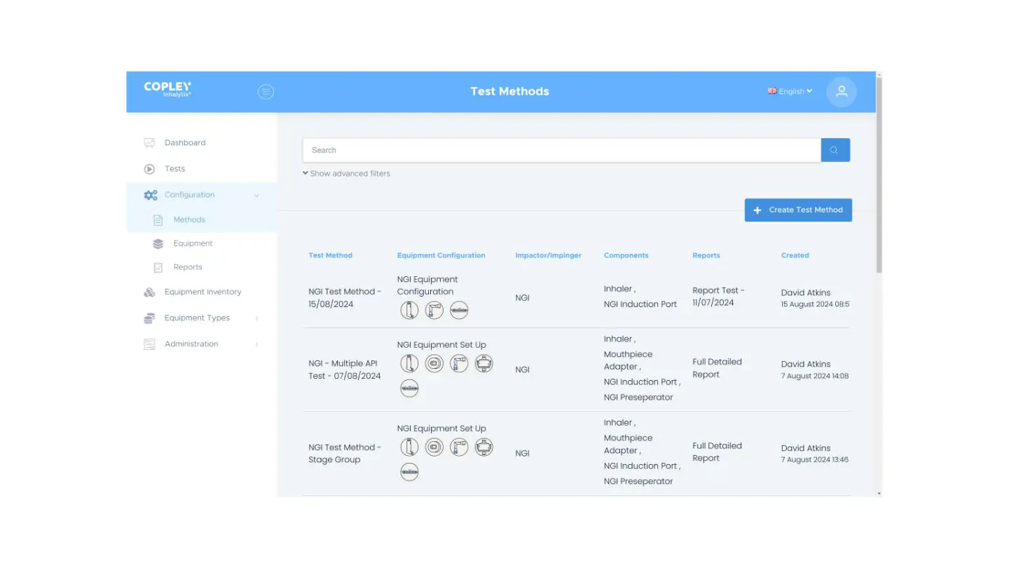
Task: Expand the Equipment Types submenu
Action: [x=256, y=318]
